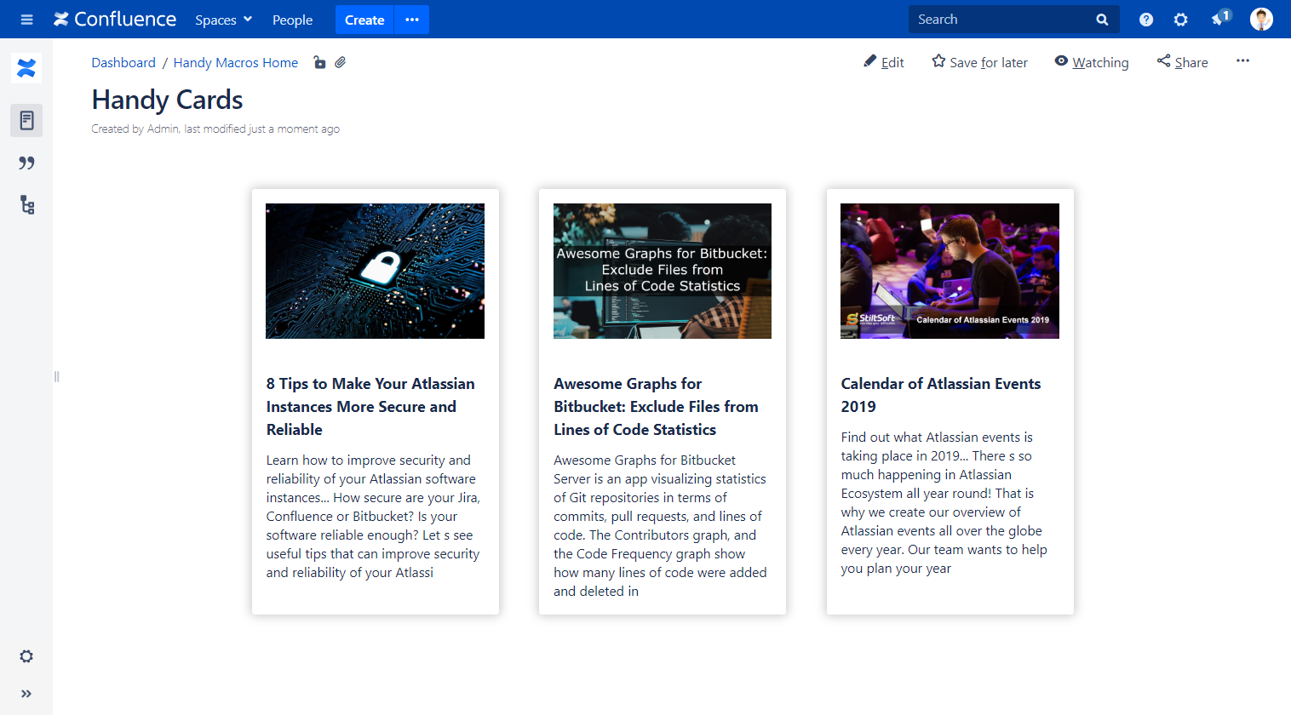Open Confluence administration settings gear
The width and height of the screenshot is (1291, 715).
(x=1180, y=19)
